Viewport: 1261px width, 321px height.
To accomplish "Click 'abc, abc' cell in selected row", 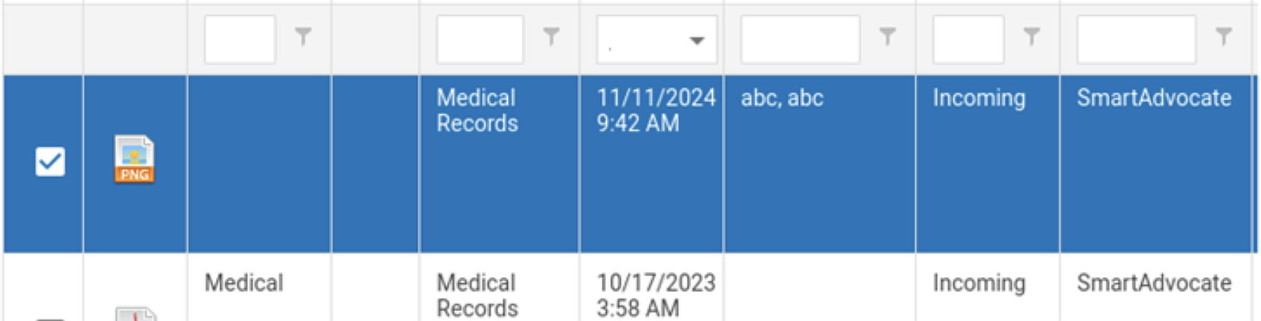I will (x=782, y=98).
